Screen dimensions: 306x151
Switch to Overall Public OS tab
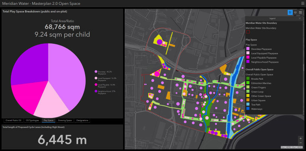tap(13, 120)
